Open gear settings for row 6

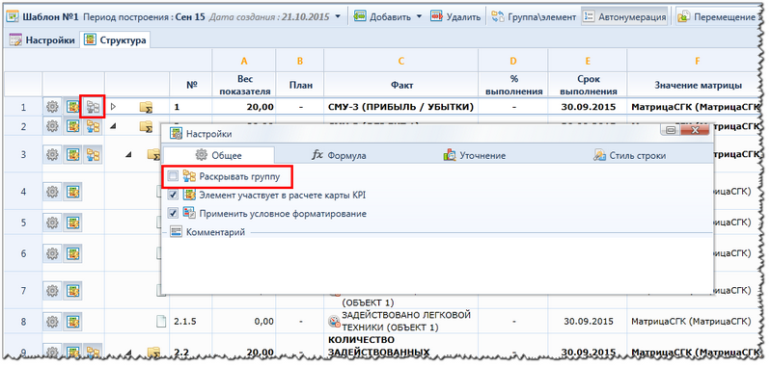(52, 253)
